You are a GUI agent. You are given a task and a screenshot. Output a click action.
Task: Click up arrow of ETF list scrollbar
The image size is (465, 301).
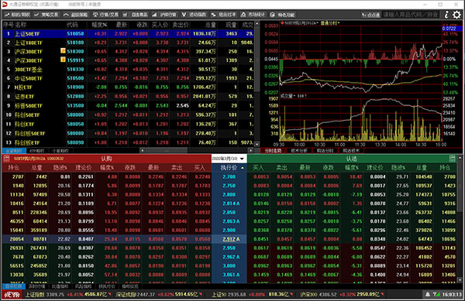pyautogui.click(x=257, y=24)
